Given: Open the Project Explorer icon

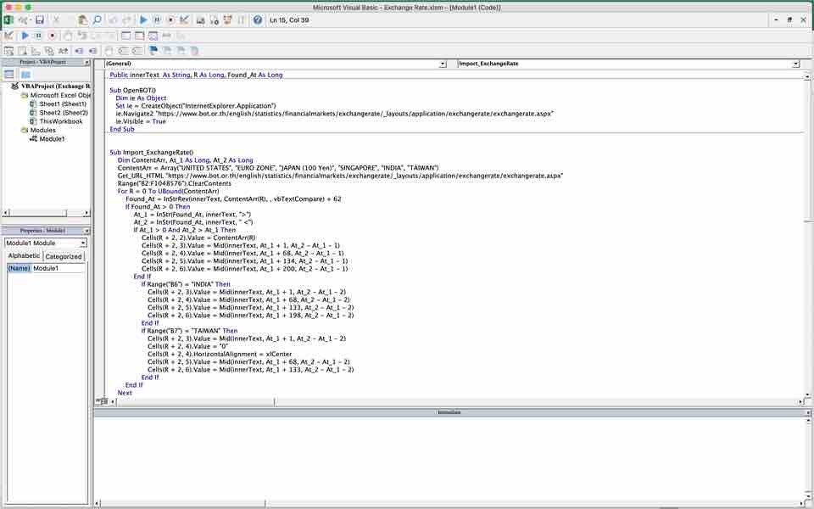Looking at the screenshot, I should pos(200,20).
